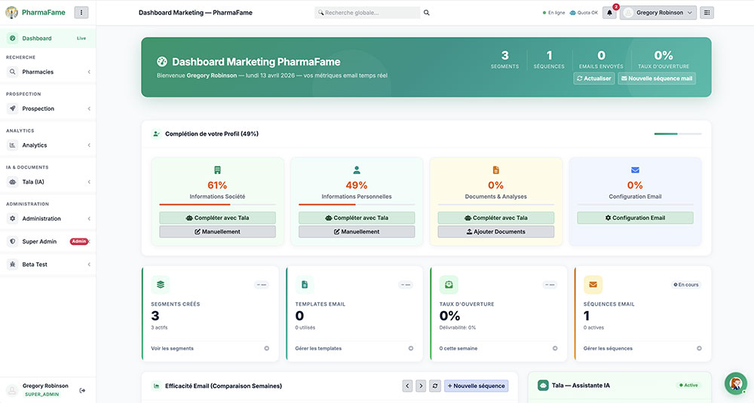Open the top-right list menu icon
This screenshot has height=403, width=754.
(x=707, y=13)
